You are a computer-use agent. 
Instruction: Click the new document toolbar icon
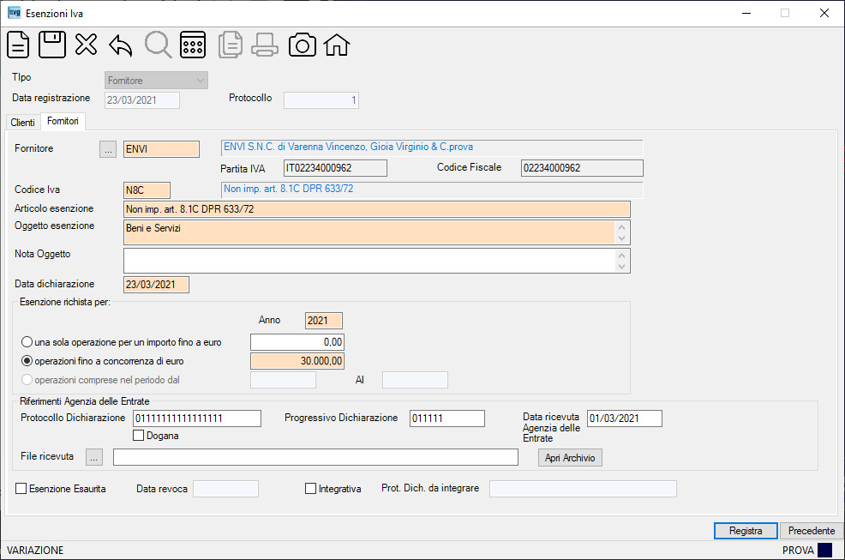click(18, 45)
